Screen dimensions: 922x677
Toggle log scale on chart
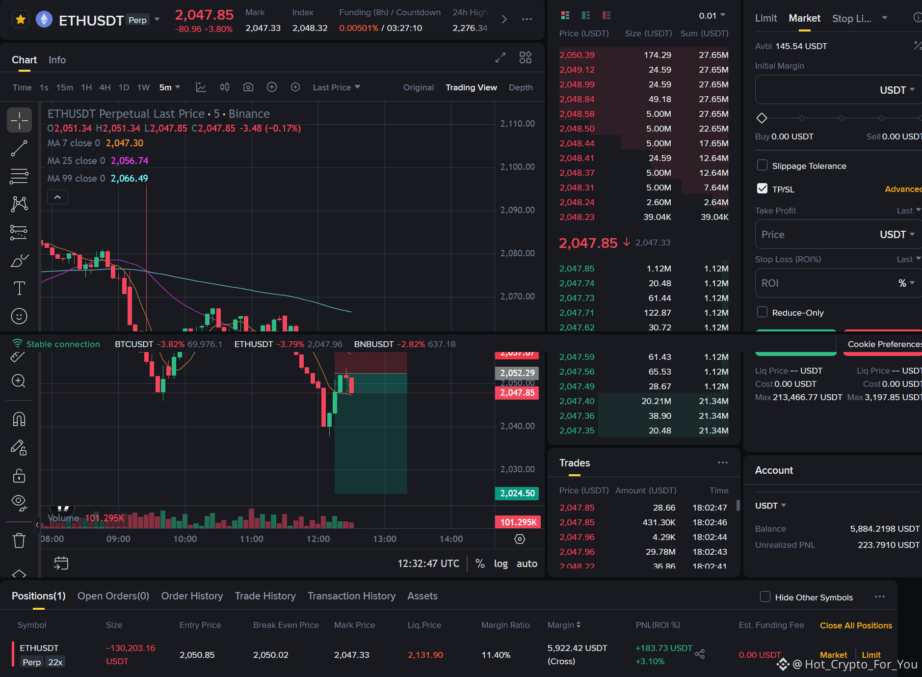(501, 564)
